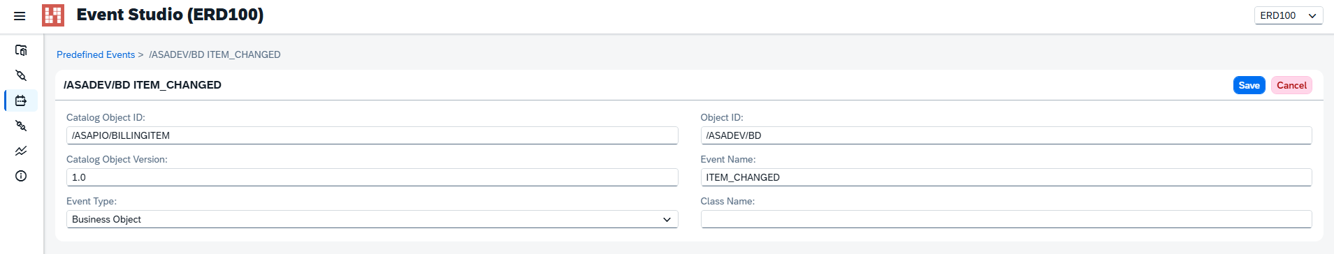Click the Event Type dropdown chevron arrow
Image resolution: width=1334 pixels, height=254 pixels.
667,219
